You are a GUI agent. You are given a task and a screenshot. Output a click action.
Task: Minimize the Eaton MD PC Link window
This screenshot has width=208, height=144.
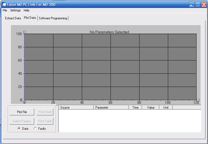tap(191, 4)
